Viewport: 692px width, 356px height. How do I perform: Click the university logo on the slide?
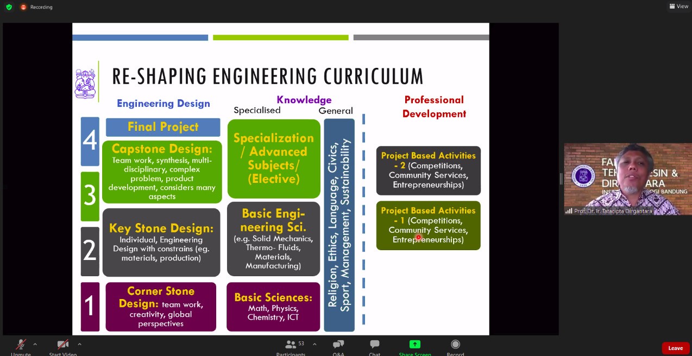pos(85,83)
